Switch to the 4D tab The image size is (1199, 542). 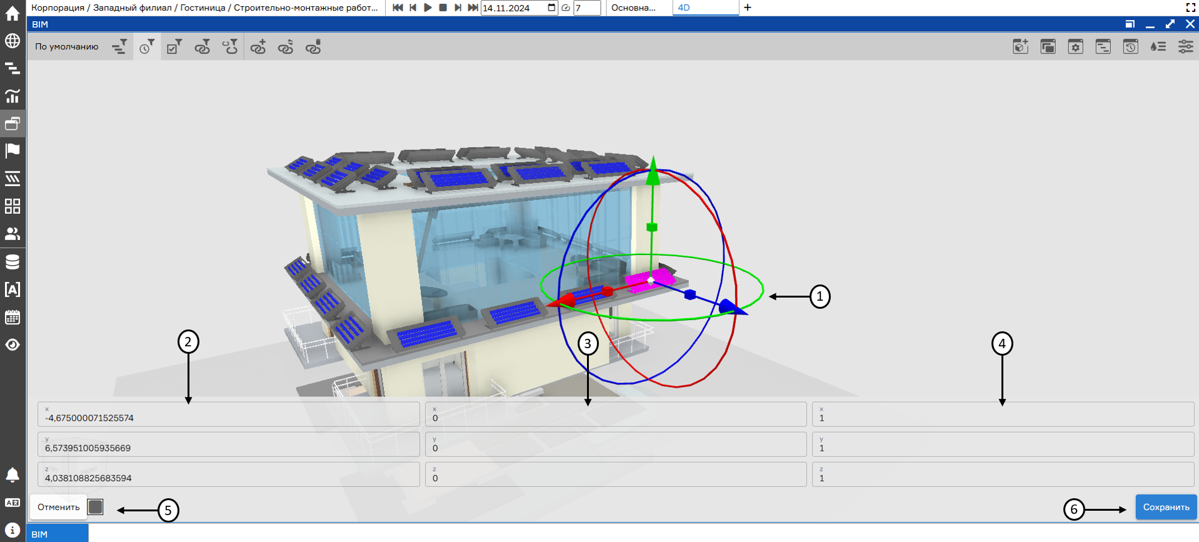(x=706, y=8)
